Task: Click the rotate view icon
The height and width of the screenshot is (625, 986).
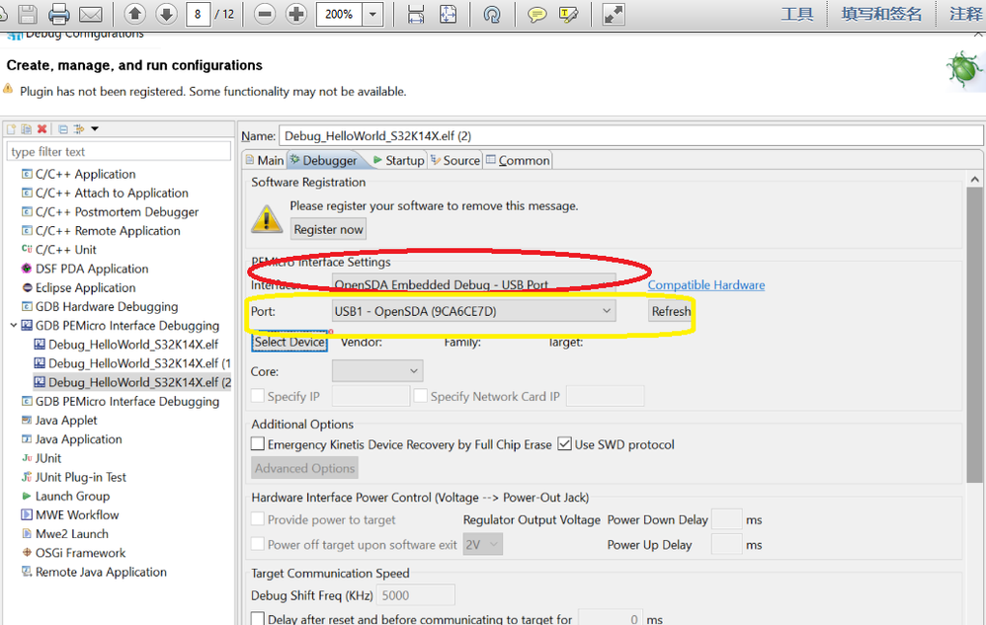Action: [492, 15]
